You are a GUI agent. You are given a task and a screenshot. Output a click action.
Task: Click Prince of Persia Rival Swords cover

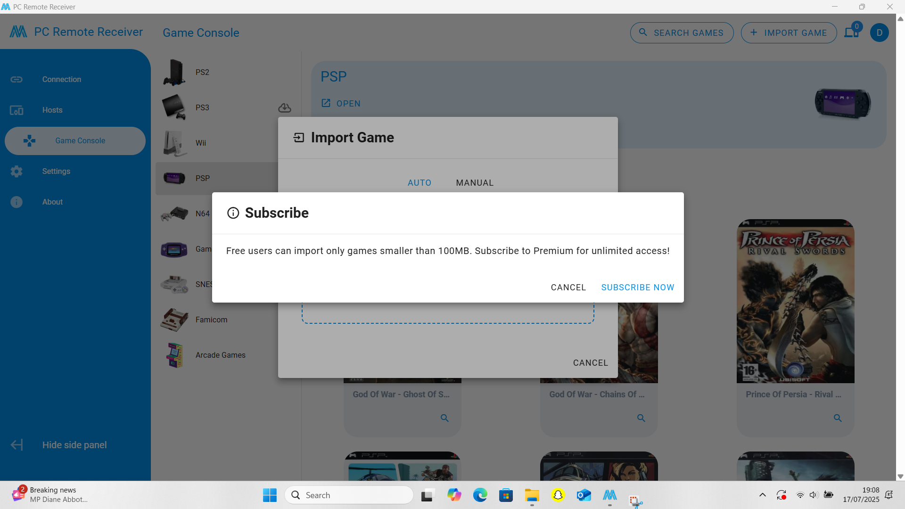795,302
